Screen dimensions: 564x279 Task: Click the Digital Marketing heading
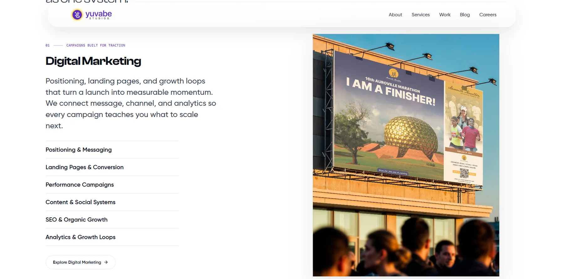point(93,61)
